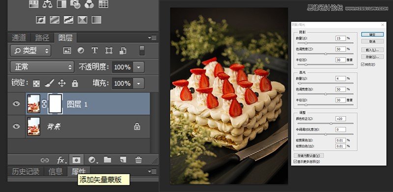The width and height of the screenshot is (393, 192).
Task: Open the 正常 blend mode dropdown
Action: coord(42,67)
